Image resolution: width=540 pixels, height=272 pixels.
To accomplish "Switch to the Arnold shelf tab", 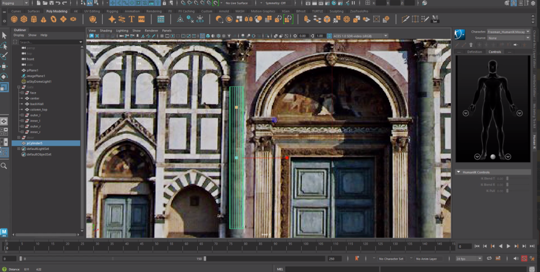I will (x=224, y=11).
